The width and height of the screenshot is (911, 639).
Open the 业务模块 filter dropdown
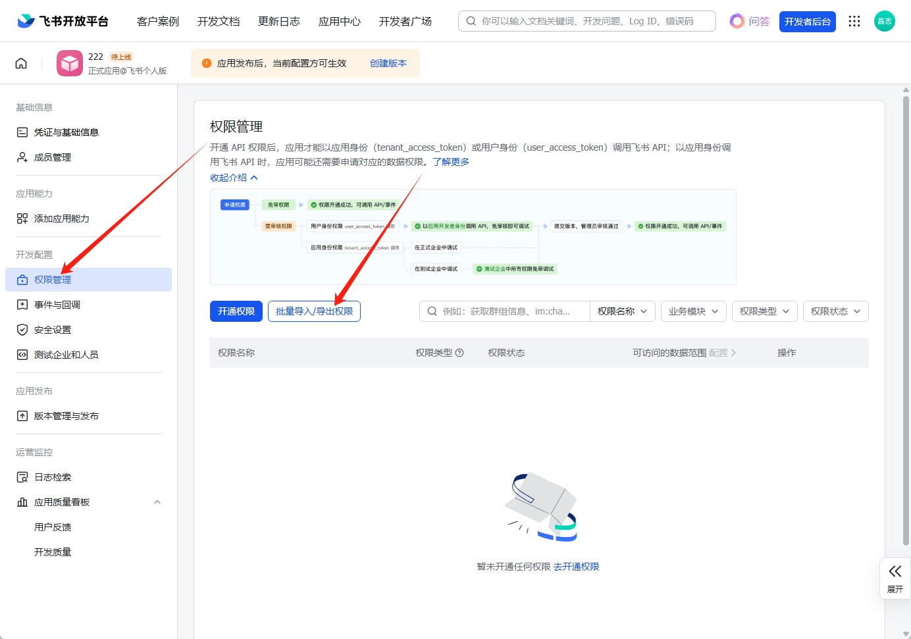click(x=693, y=311)
